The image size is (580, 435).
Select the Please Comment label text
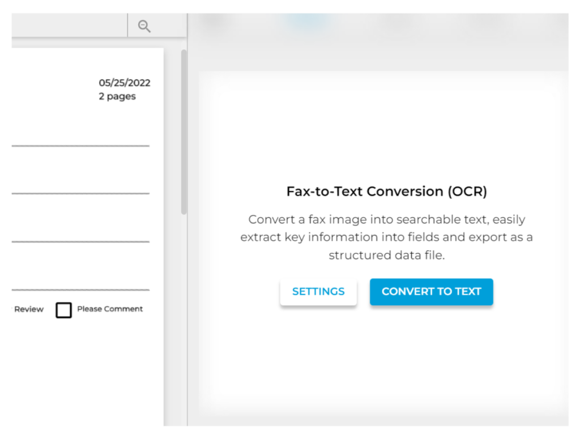pos(110,309)
